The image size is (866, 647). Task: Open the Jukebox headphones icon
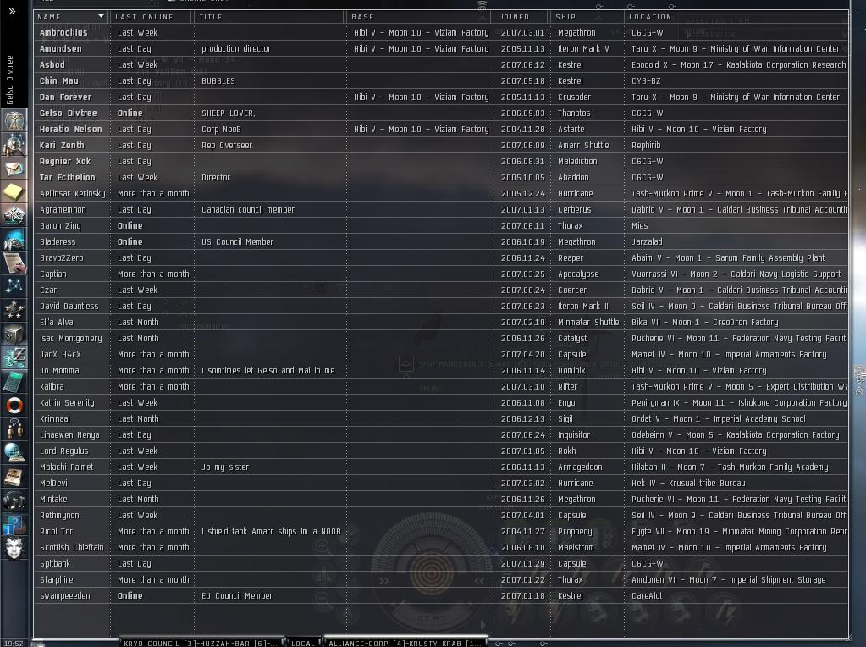(14, 500)
